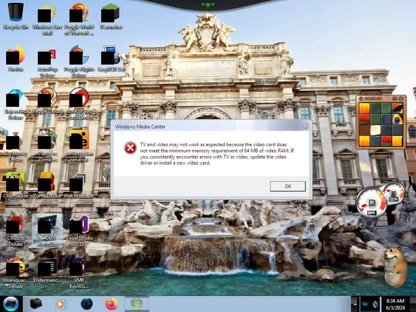Viewport: 416px width, 312px height.
Task: Select Peggle World of Warcraft shortcut
Action: tap(79, 20)
